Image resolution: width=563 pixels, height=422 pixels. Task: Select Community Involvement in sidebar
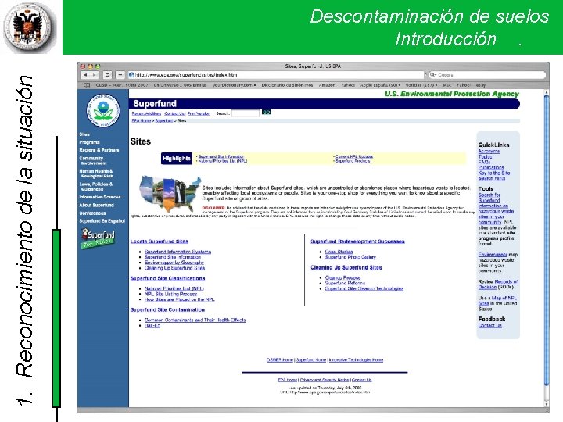93,161
